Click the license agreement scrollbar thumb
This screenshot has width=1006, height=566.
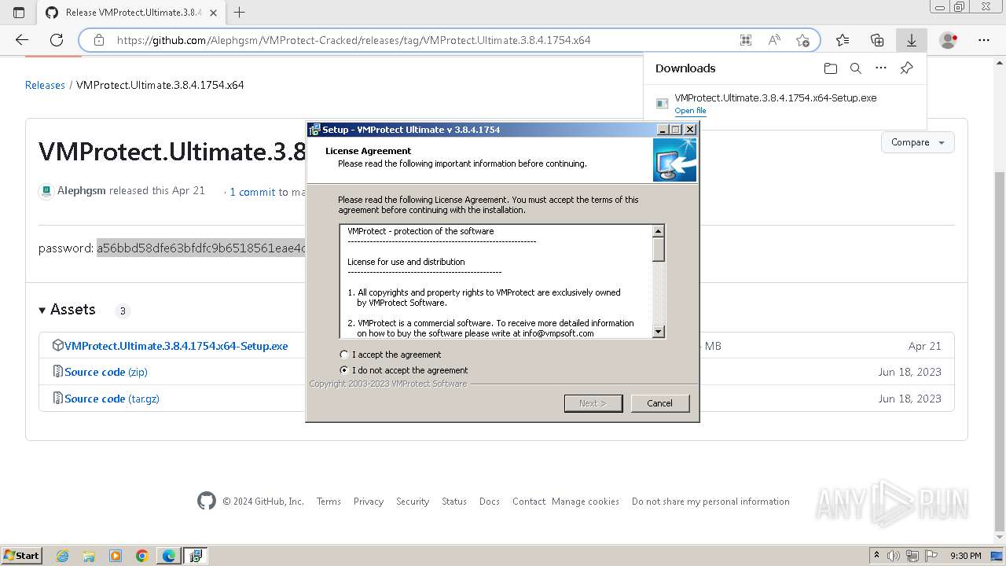point(659,248)
